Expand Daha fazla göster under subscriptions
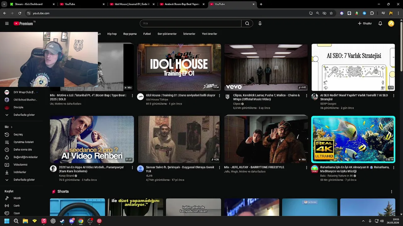 24,115
